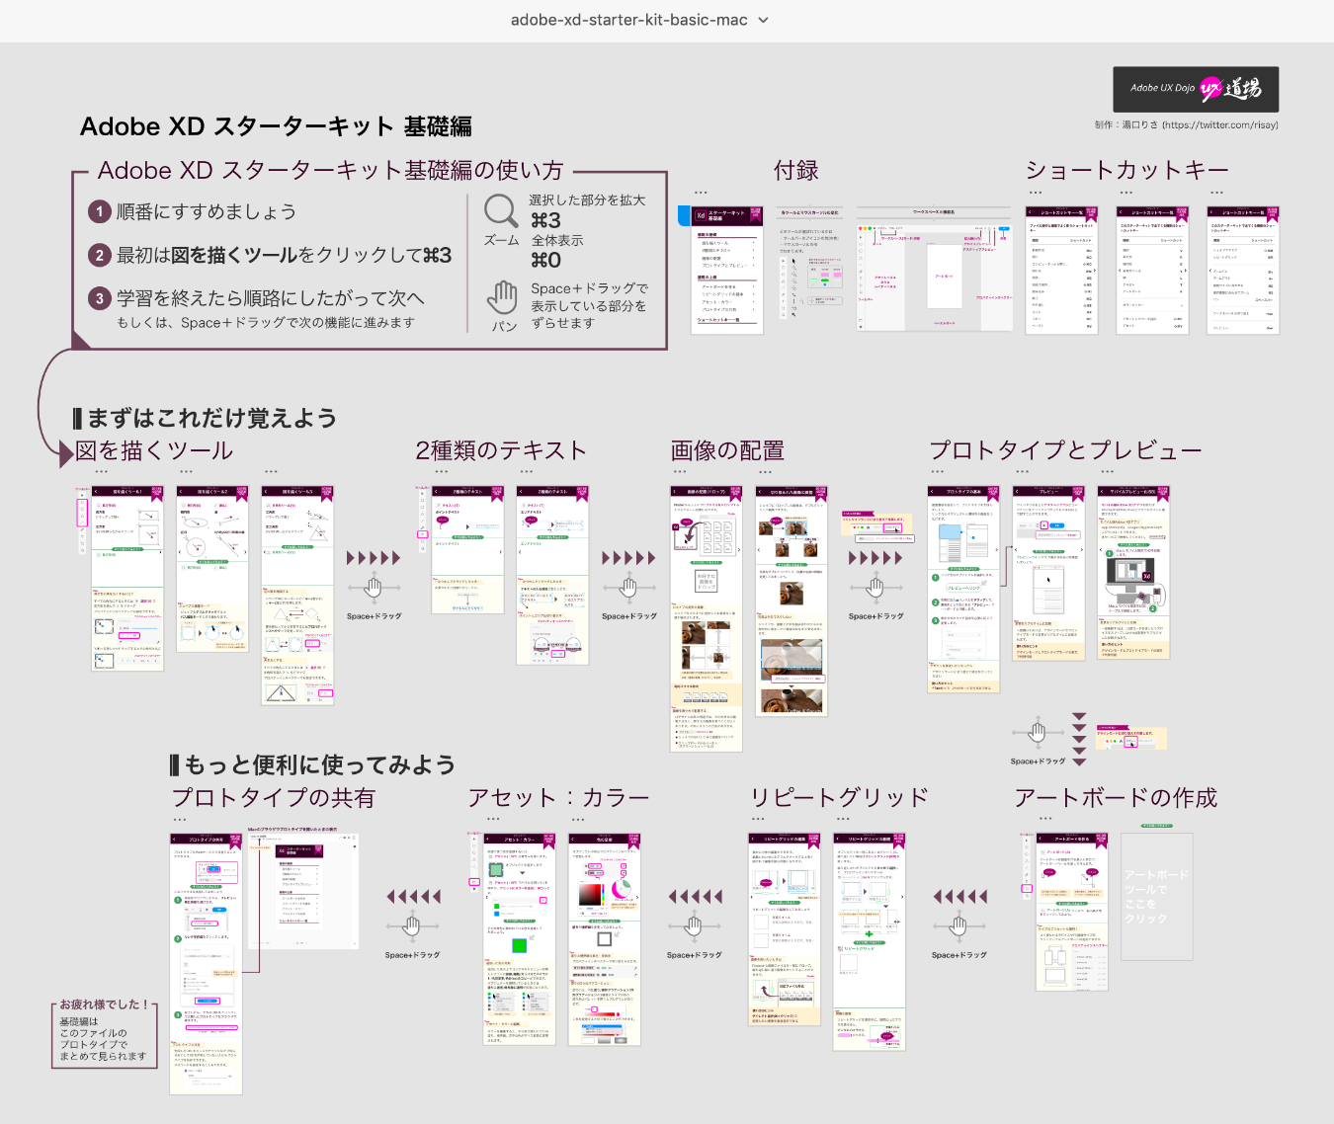Select the leftmost ショートカットキー一覧 artboard
Image resolution: width=1334 pixels, height=1124 pixels.
(1061, 271)
